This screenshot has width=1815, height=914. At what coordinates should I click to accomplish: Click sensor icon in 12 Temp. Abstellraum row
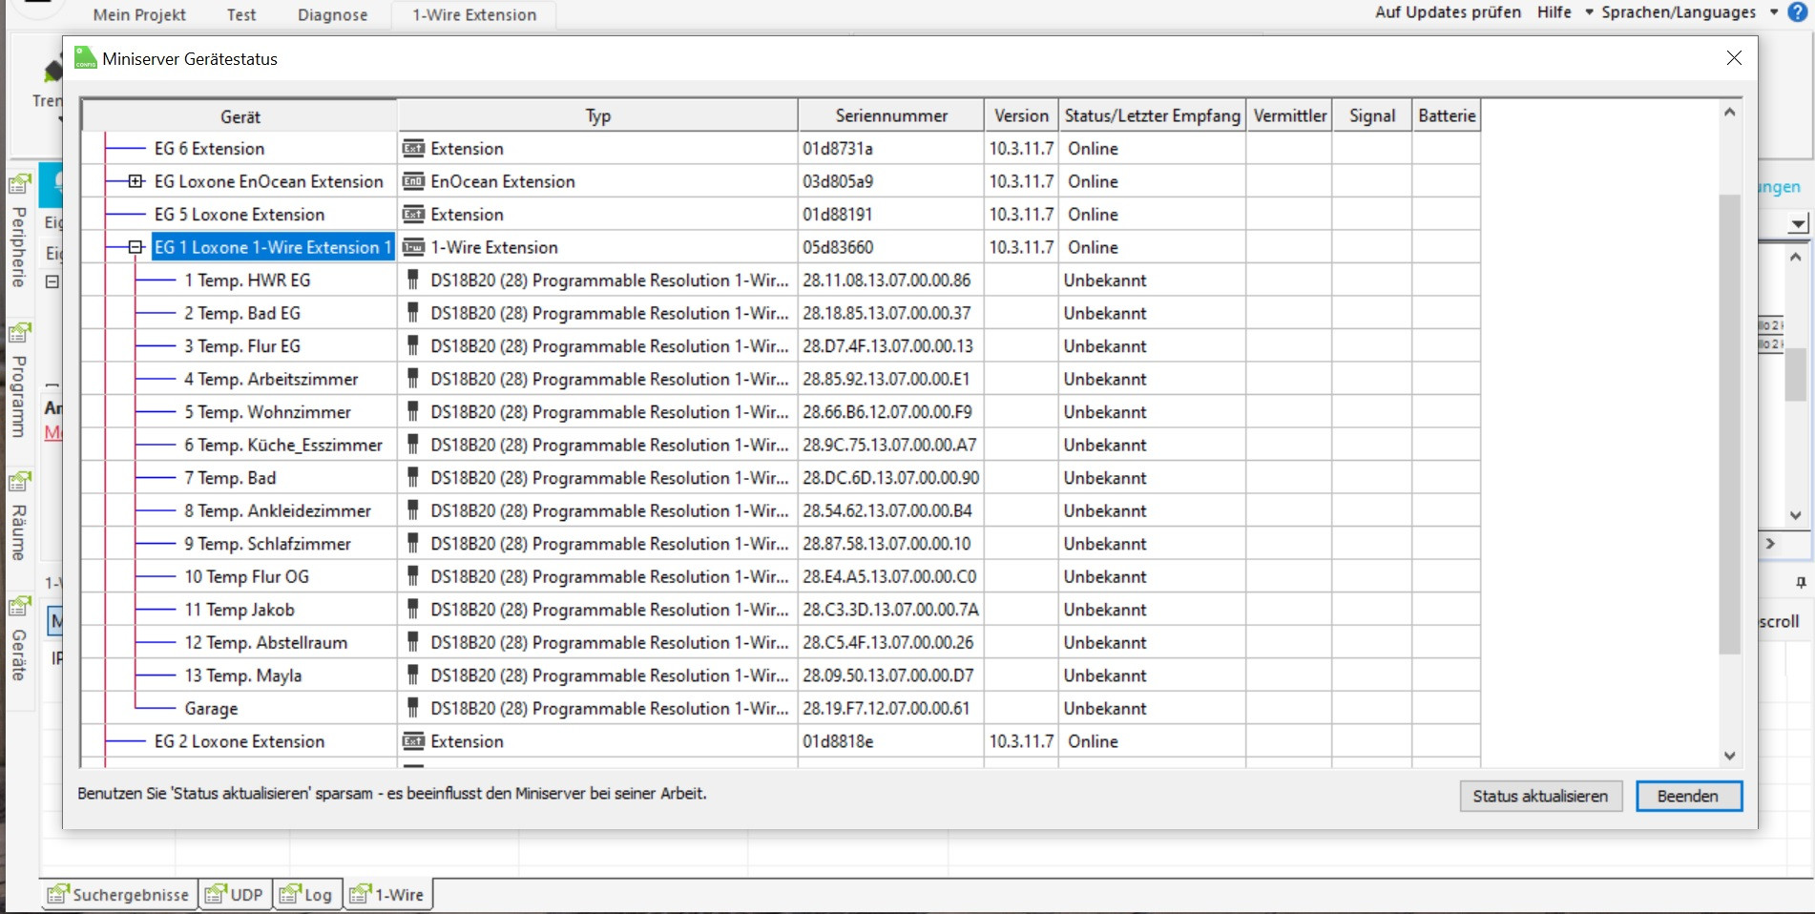[413, 642]
